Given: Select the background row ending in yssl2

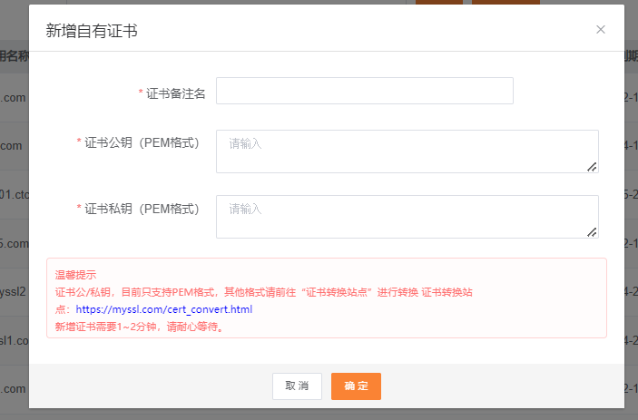Looking at the screenshot, I should [14, 292].
